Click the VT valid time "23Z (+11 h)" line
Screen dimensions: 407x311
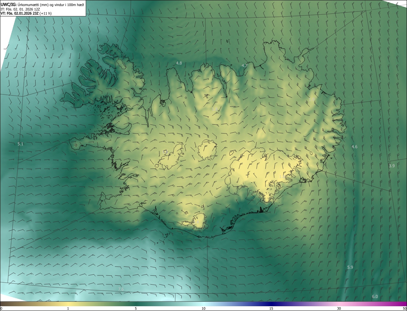click(x=26, y=13)
